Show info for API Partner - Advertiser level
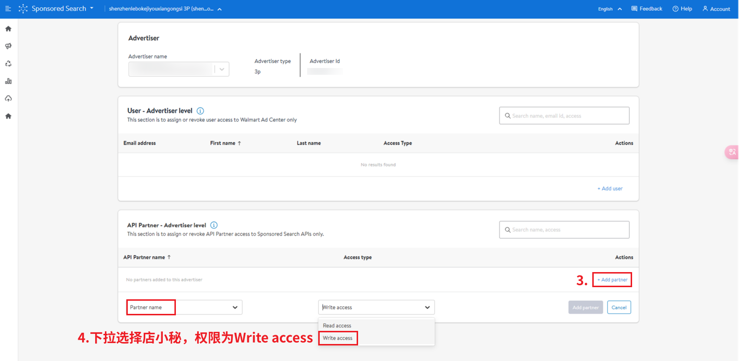 [214, 225]
